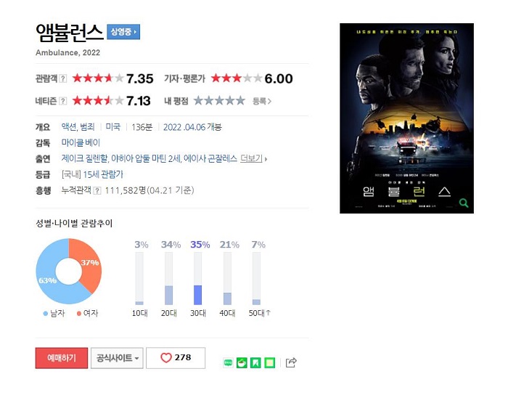Share via the Naver Blog speech-bubble icon

coord(228,362)
